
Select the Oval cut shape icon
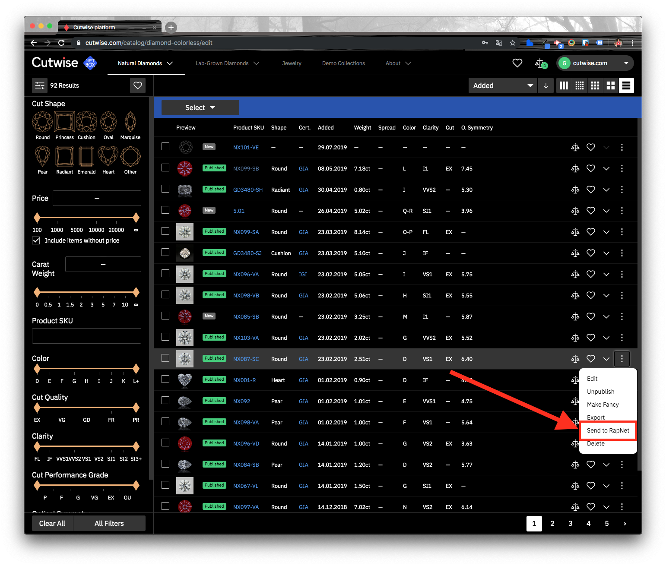coord(108,122)
